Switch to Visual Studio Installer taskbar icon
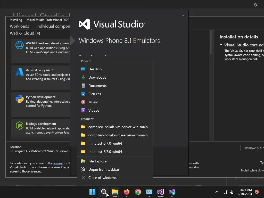 pos(172,192)
